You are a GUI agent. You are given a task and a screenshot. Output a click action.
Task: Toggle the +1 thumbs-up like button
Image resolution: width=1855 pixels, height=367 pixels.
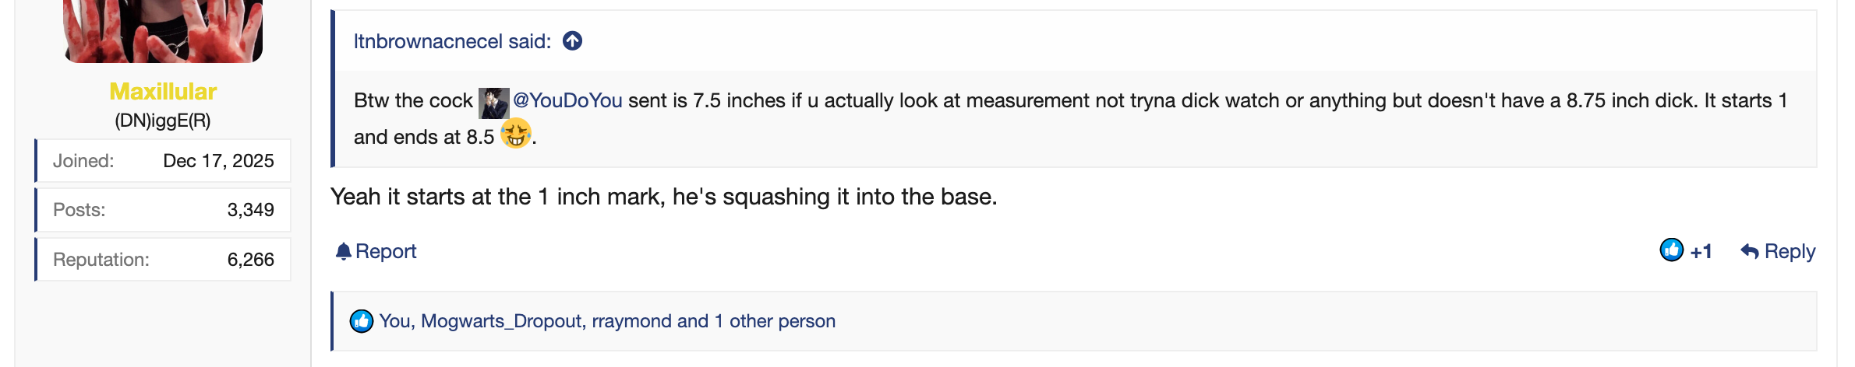[1685, 250]
